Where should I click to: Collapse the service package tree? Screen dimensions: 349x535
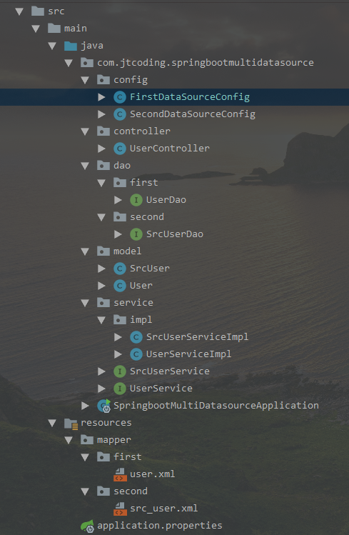point(85,303)
